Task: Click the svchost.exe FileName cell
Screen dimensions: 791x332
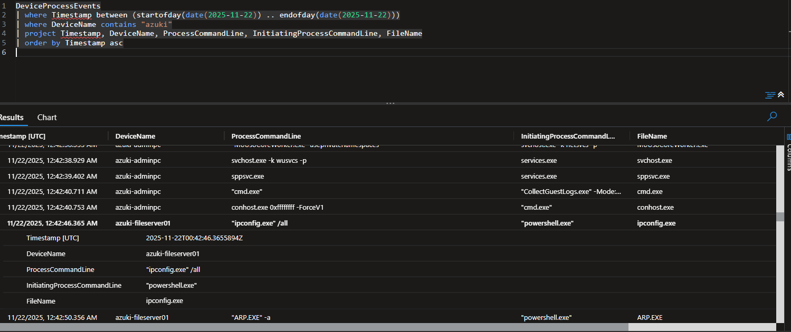Action: [x=654, y=160]
